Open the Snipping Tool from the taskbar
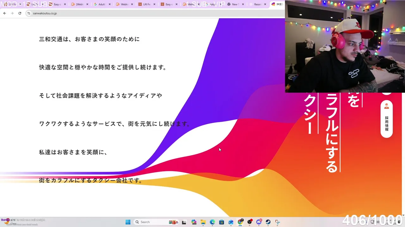The image size is (405, 227). 277,222
